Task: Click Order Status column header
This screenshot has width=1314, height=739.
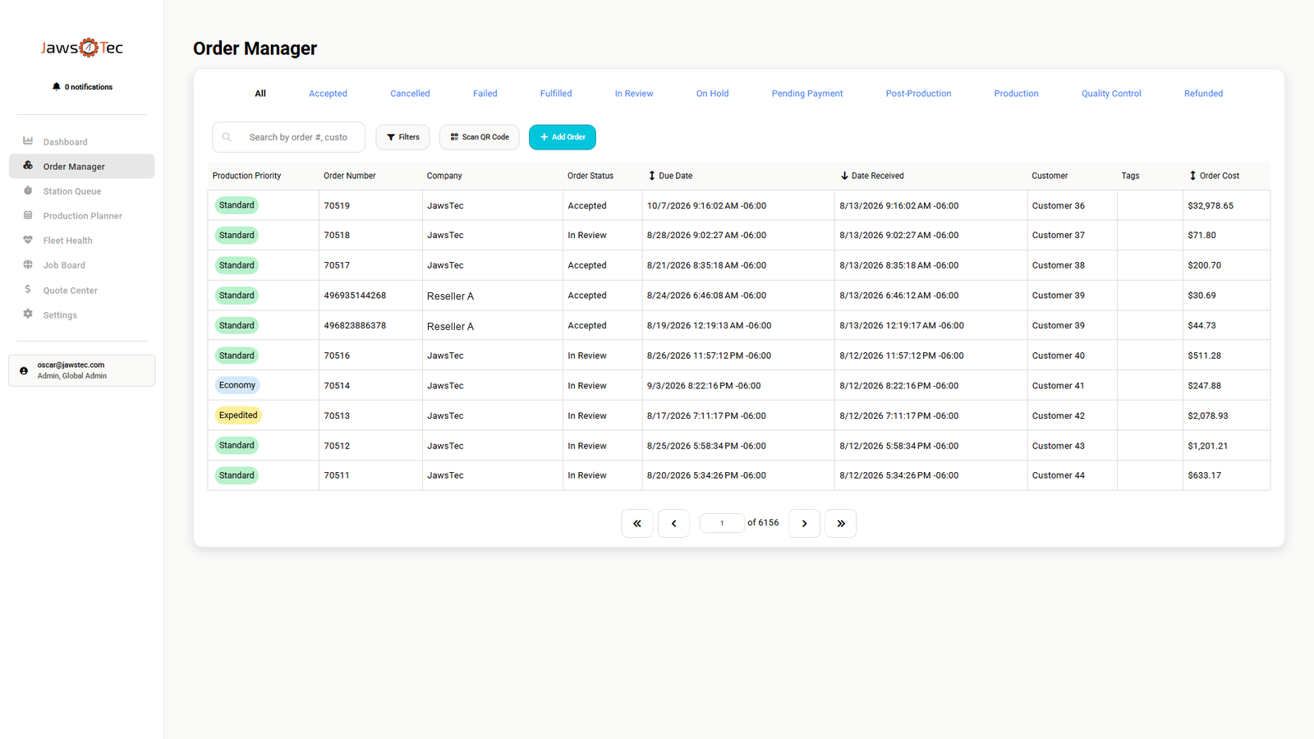Action: click(590, 176)
